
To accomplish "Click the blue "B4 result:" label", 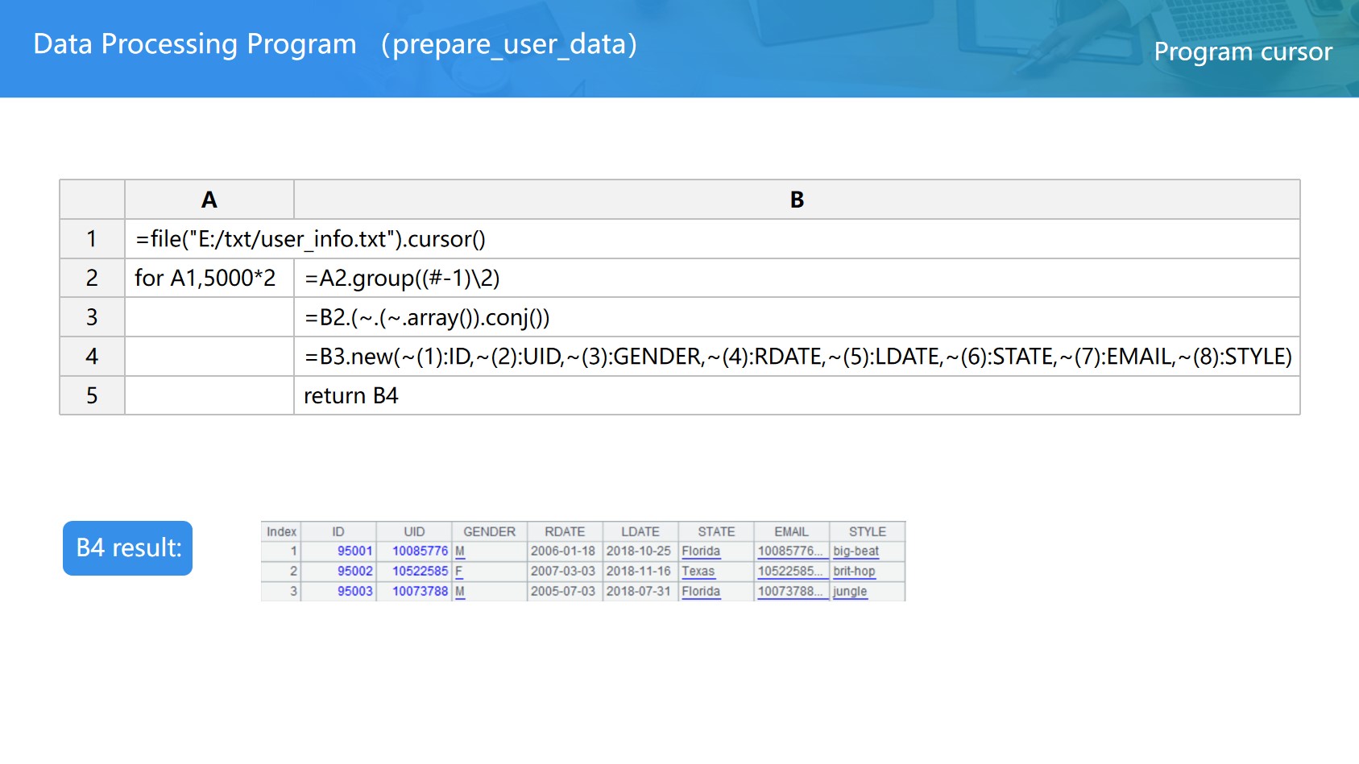I will click(127, 548).
